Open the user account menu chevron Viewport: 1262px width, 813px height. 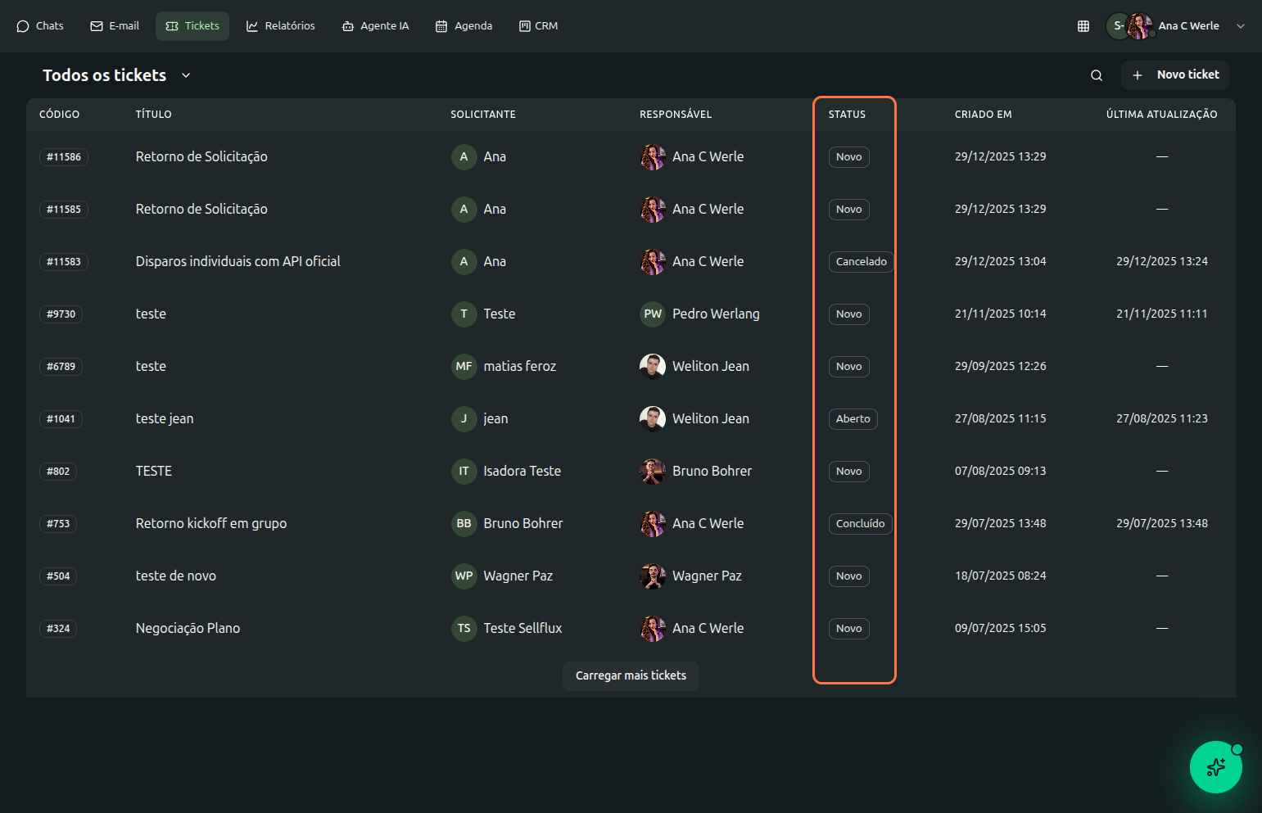(1240, 26)
